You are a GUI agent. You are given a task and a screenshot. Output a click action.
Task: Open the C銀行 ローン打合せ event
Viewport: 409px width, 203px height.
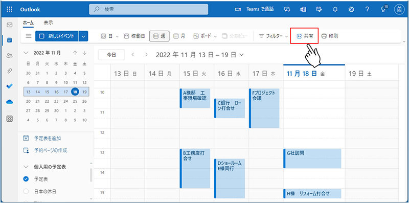point(230,108)
